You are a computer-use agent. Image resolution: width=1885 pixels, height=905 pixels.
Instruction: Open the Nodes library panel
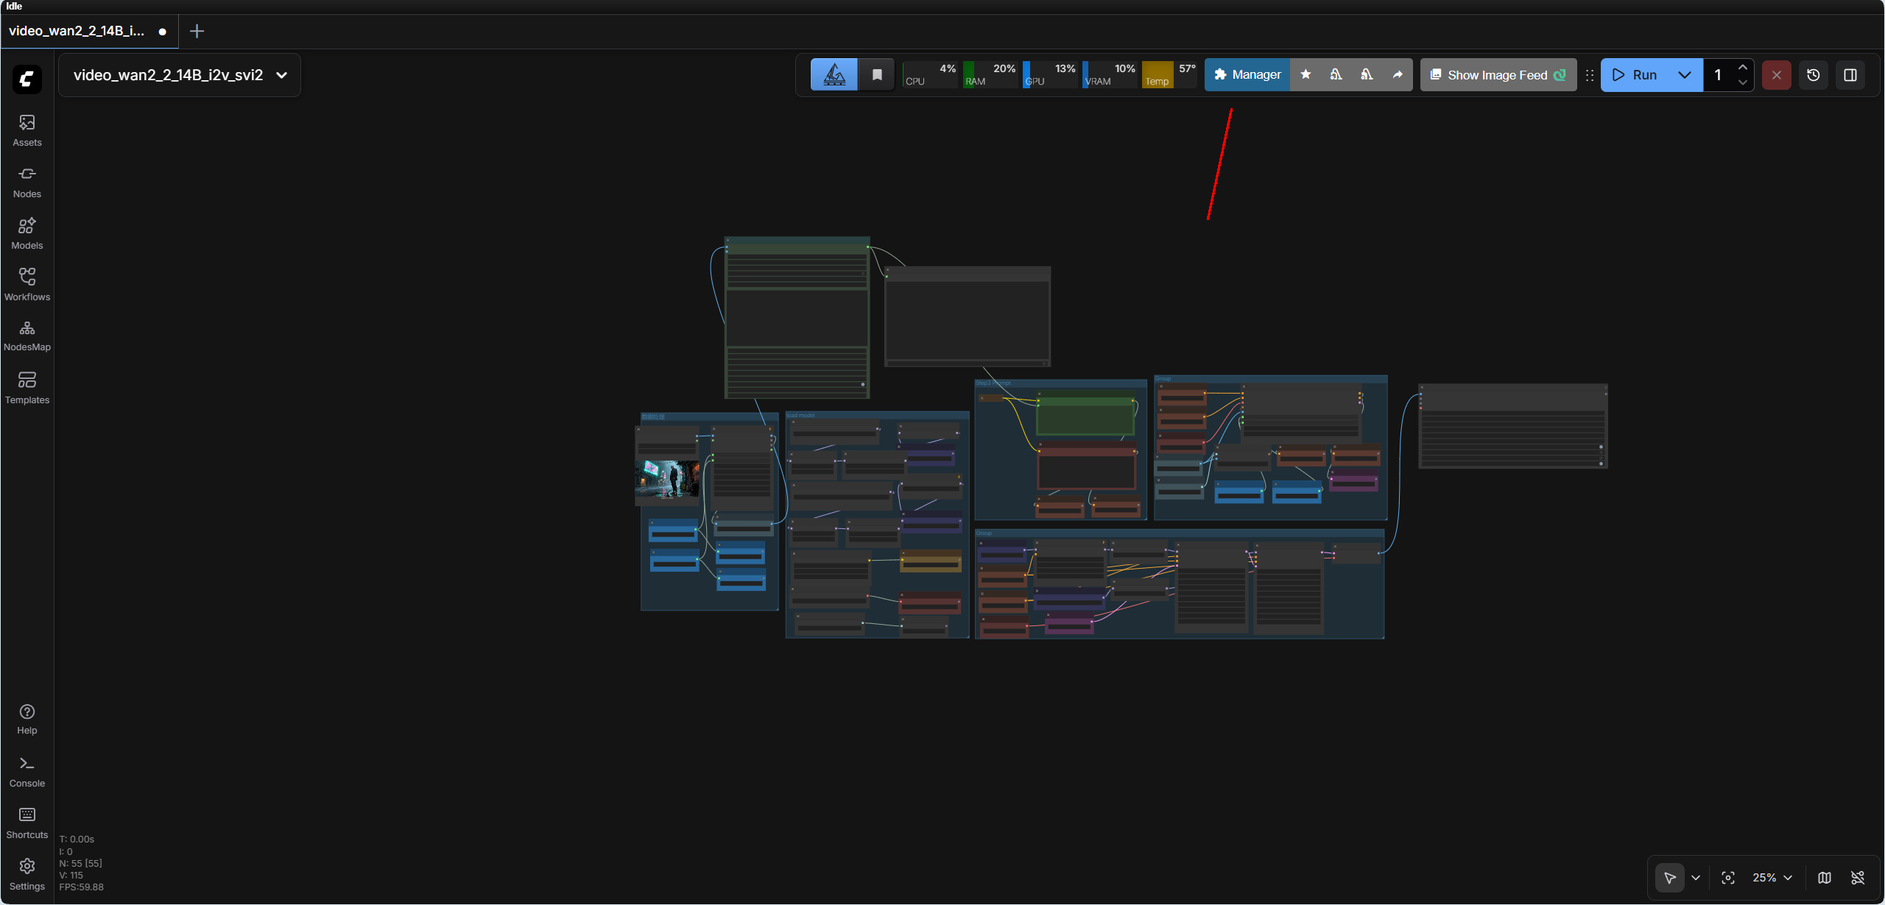[x=27, y=182]
